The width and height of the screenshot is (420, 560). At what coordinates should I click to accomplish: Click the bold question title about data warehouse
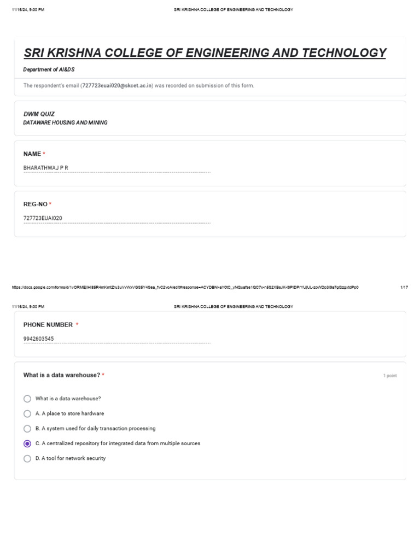62,375
